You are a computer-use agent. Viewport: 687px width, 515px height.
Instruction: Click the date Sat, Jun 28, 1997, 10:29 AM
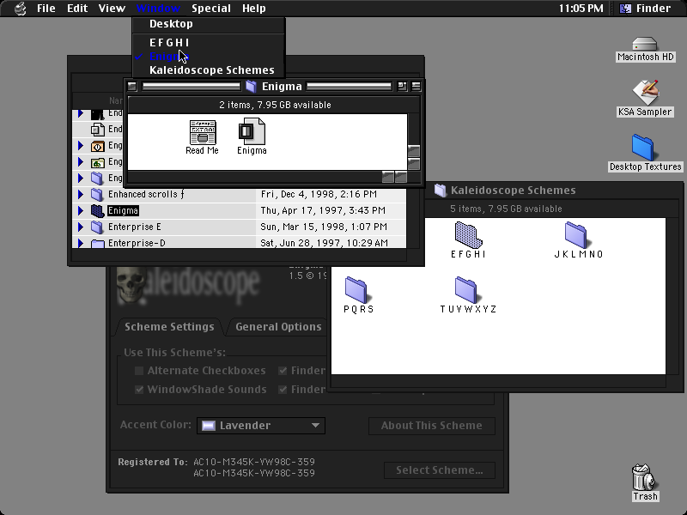325,243
